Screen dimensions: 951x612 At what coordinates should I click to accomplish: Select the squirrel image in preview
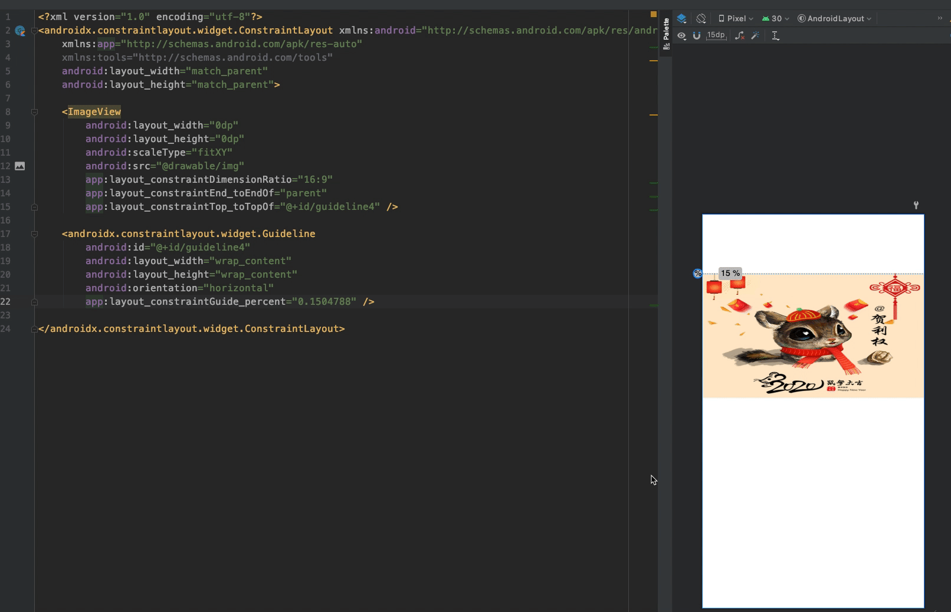coord(813,336)
